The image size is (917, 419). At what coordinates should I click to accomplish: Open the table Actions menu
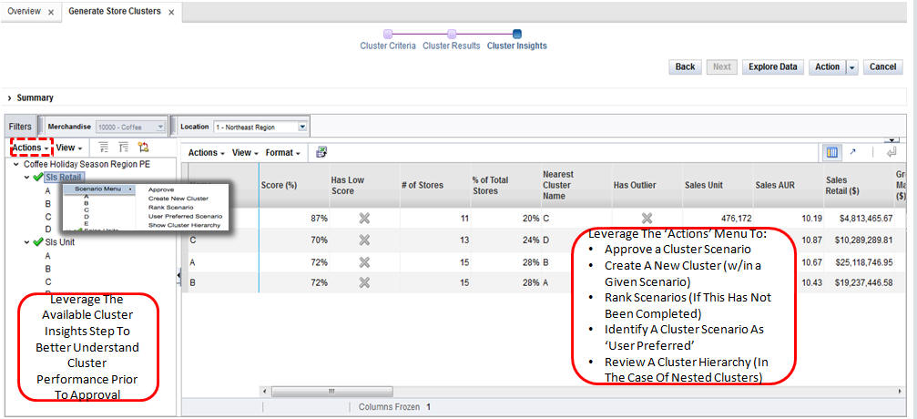click(x=207, y=153)
